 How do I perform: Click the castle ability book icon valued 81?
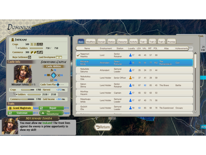coord(49,75)
